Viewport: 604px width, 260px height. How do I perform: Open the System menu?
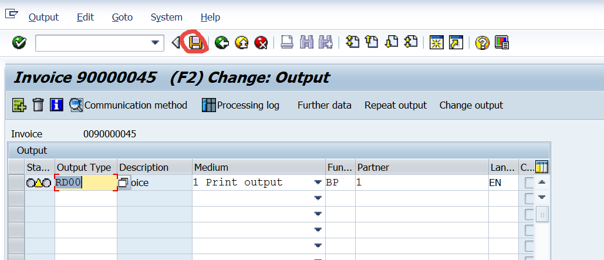click(166, 18)
